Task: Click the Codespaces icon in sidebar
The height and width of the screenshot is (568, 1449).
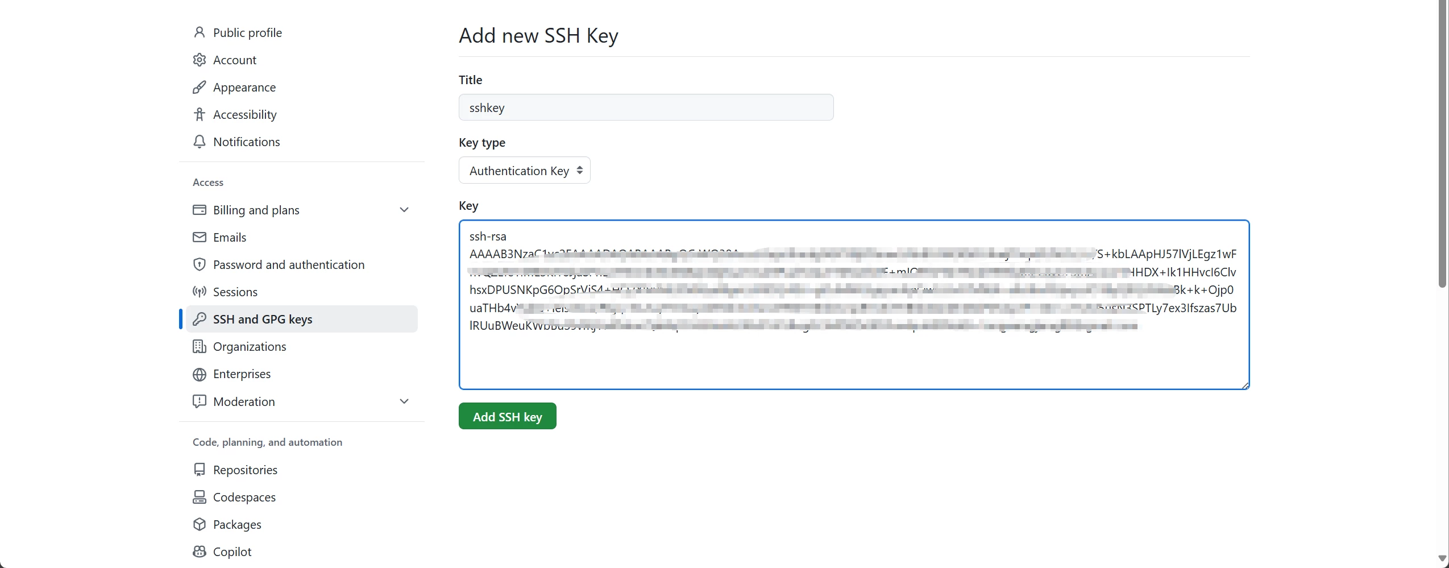Action: coord(199,497)
